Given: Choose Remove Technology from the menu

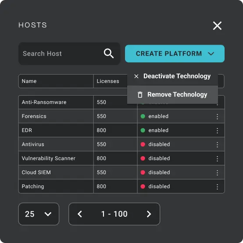Looking at the screenshot, I should click(x=172, y=95).
